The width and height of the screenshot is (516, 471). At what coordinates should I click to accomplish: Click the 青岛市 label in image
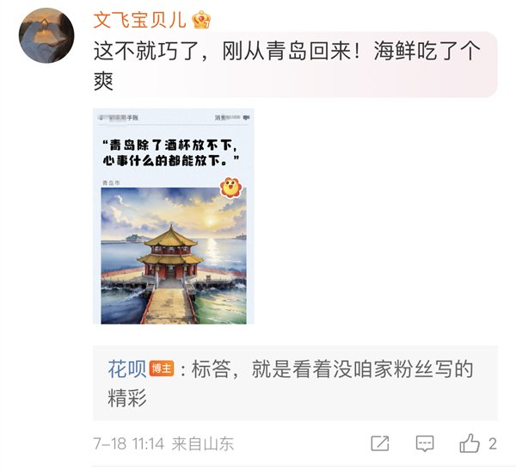tap(111, 183)
